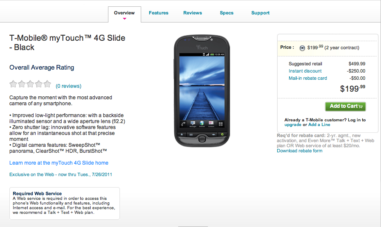
Task: Click the apps grid icon on phone screen
Action: pos(221,124)
